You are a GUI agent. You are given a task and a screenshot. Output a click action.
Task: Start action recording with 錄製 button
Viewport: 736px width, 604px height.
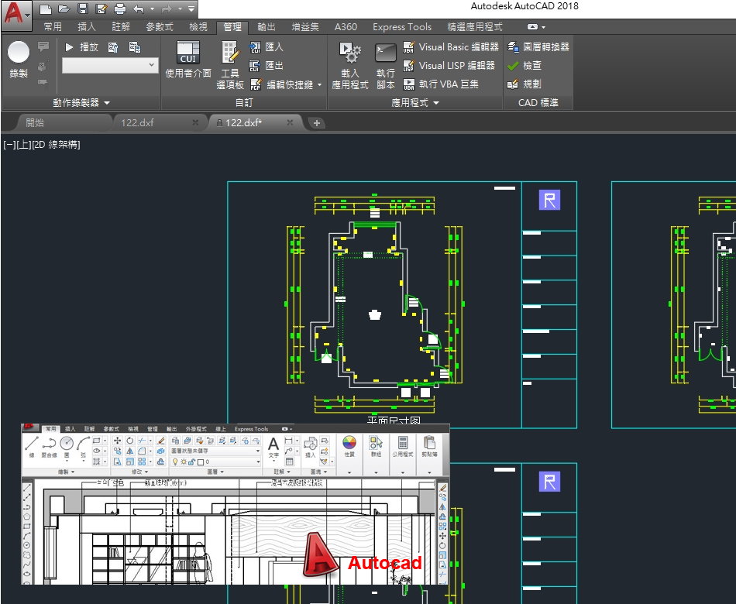click(x=19, y=59)
